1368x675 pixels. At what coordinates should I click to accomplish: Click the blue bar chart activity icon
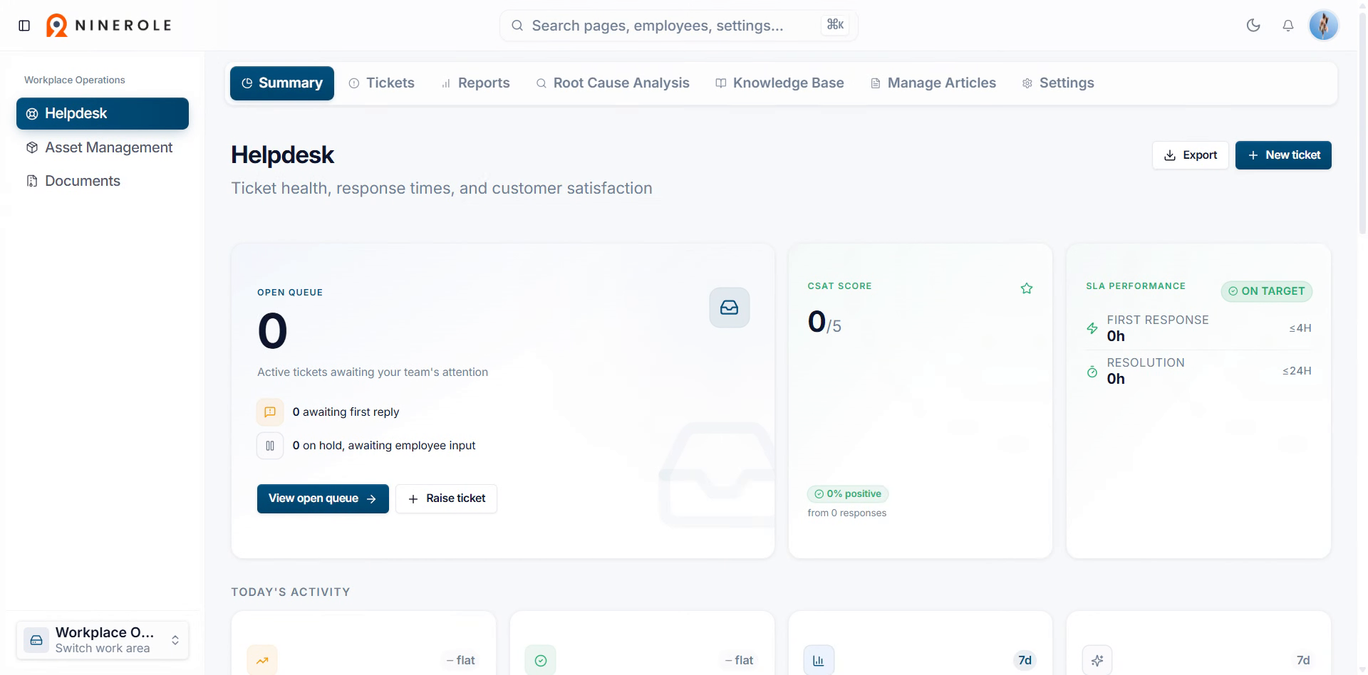tap(819, 660)
